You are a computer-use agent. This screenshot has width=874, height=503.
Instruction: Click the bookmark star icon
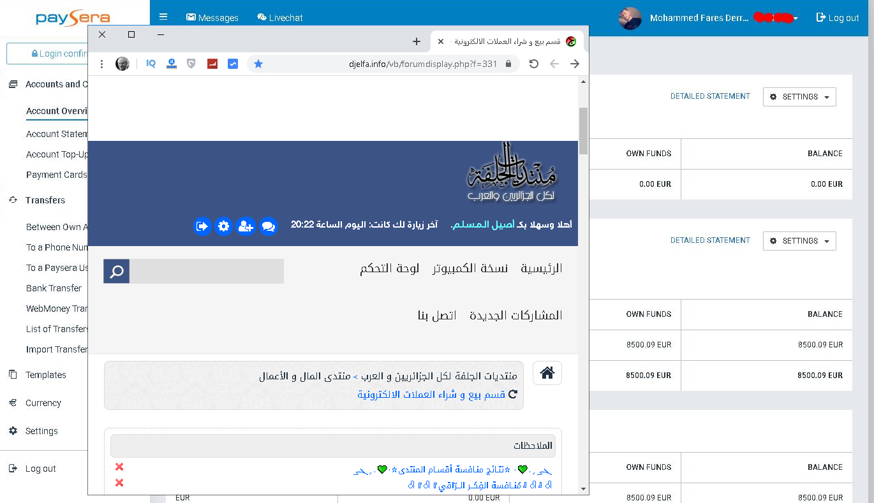coord(258,64)
